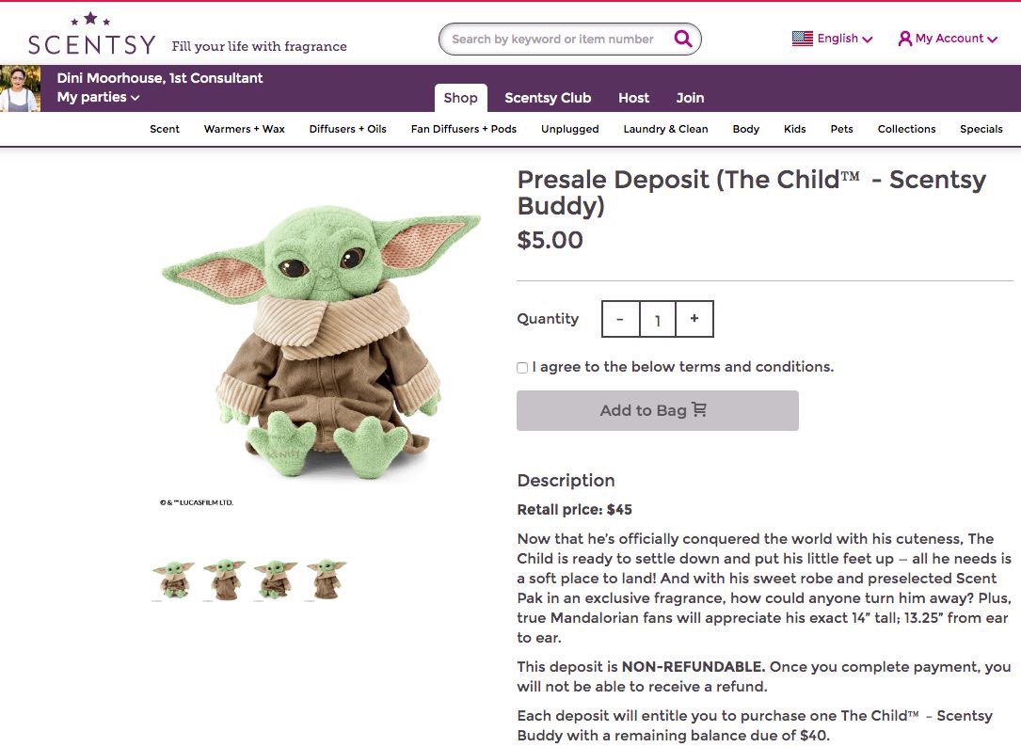Check the terms and conditions agreement box

pos(522,368)
